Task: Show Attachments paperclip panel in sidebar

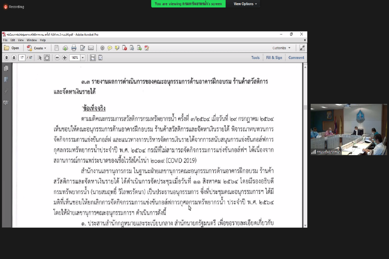Action: (x=6, y=91)
